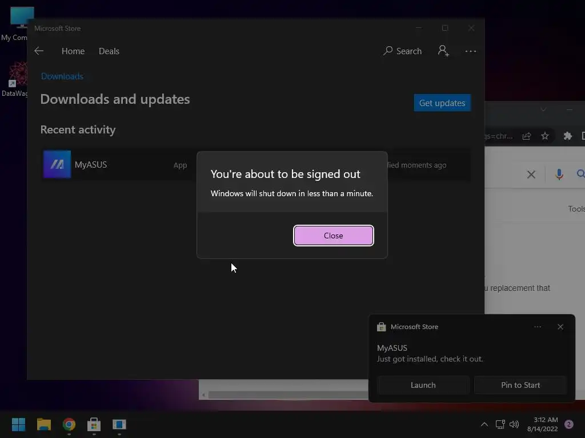Image resolution: width=585 pixels, height=438 pixels.
Task: Click the Tools option in Chrome search page
Action: tap(576, 209)
